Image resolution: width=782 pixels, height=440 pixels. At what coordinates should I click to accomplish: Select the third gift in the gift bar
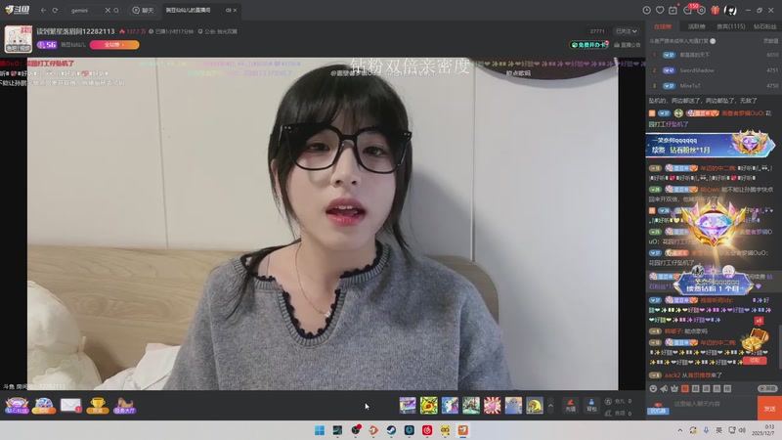pos(450,405)
